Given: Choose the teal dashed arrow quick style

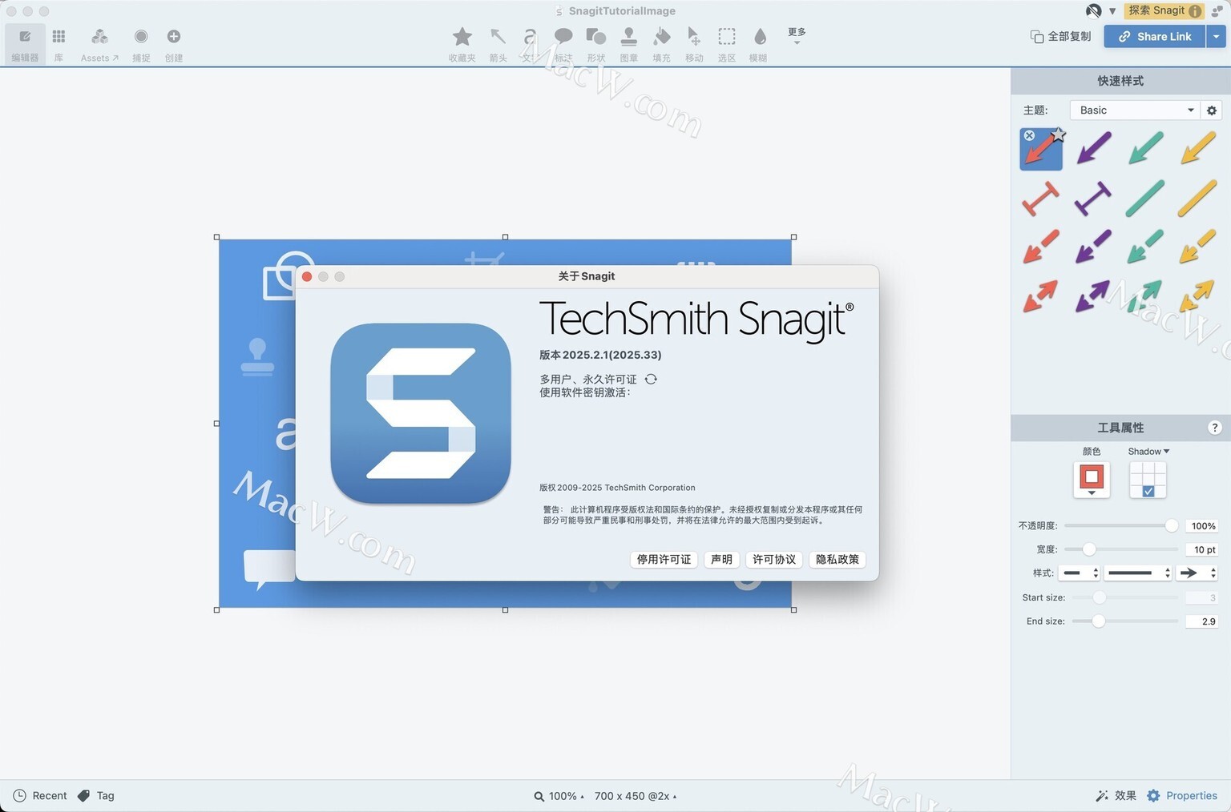Looking at the screenshot, I should (1145, 247).
